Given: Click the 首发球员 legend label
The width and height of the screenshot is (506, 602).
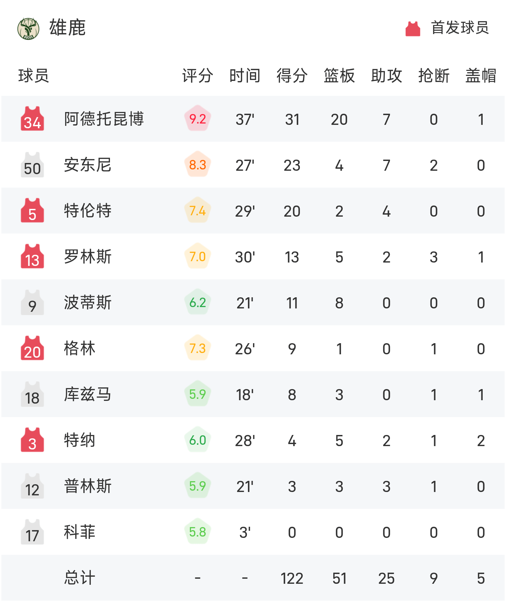Looking at the screenshot, I should click(460, 28).
